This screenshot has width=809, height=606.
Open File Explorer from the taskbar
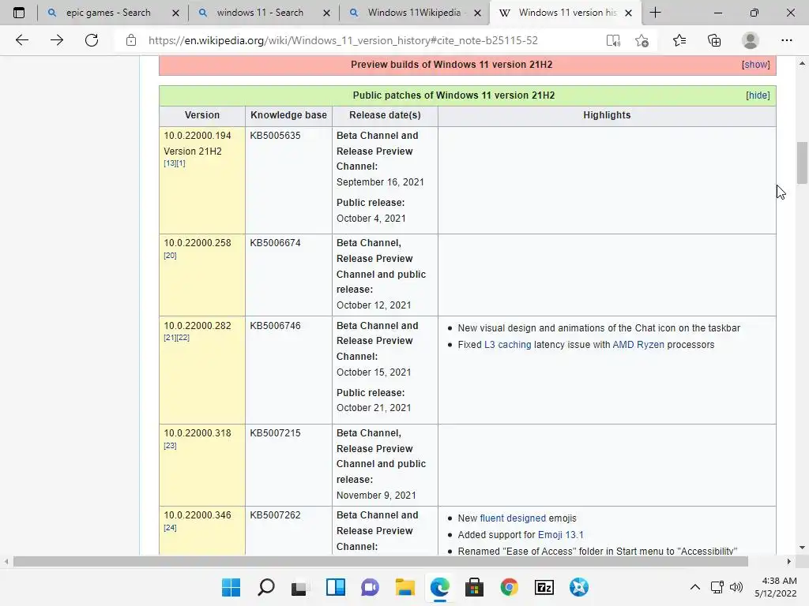coord(405,587)
